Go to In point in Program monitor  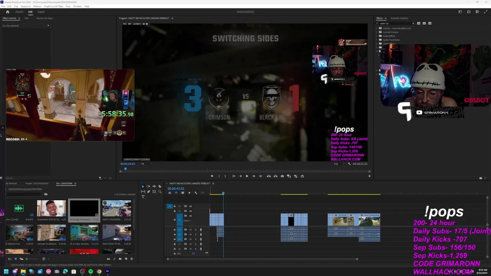234,176
